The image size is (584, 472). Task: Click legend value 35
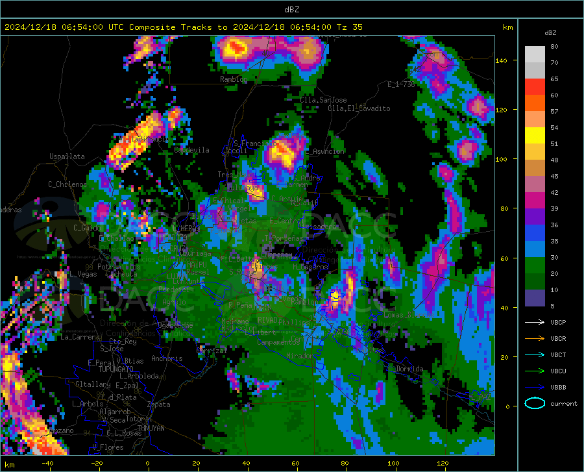[554, 241]
